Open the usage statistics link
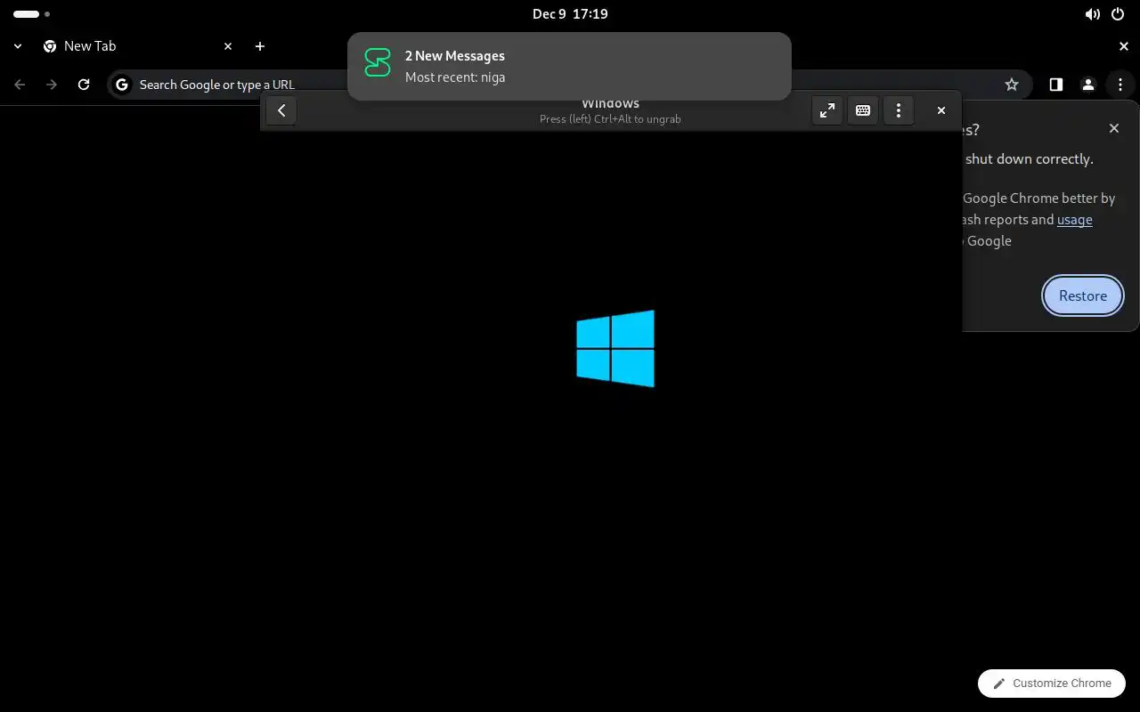 1075,220
